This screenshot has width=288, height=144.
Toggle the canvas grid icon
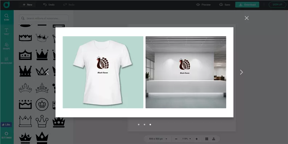[207, 139]
